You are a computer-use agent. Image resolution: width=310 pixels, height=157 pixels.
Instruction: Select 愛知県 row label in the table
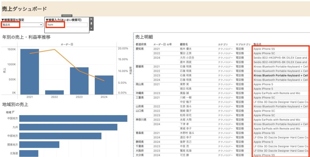point(140,49)
